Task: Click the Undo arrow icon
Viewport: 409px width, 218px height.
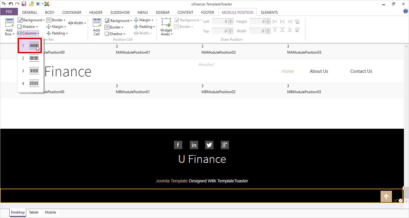Action: [x=10, y=4]
